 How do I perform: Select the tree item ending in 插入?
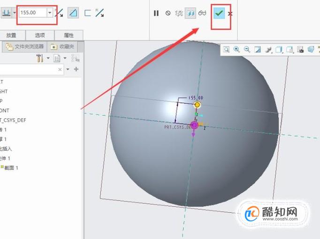tap(6, 149)
